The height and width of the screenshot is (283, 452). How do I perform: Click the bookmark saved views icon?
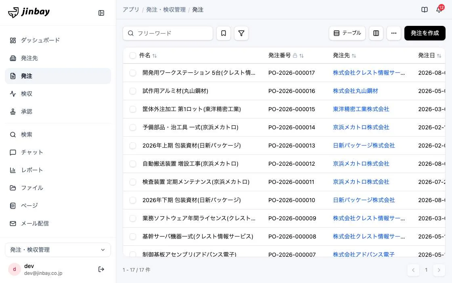point(224,33)
